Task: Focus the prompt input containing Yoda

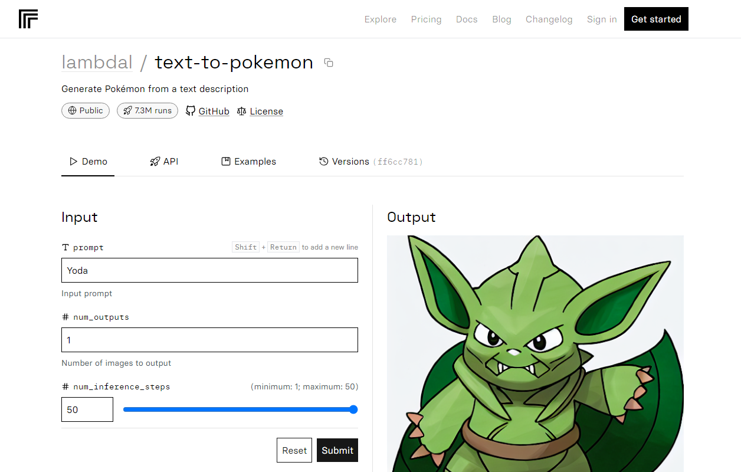Action: 209,270
